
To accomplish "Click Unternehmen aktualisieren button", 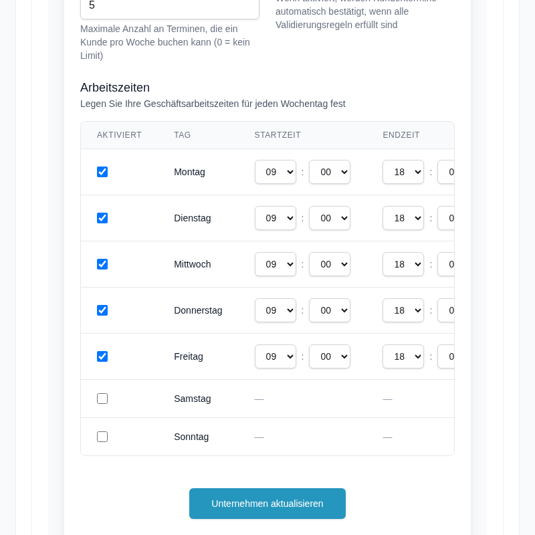I will (267, 504).
